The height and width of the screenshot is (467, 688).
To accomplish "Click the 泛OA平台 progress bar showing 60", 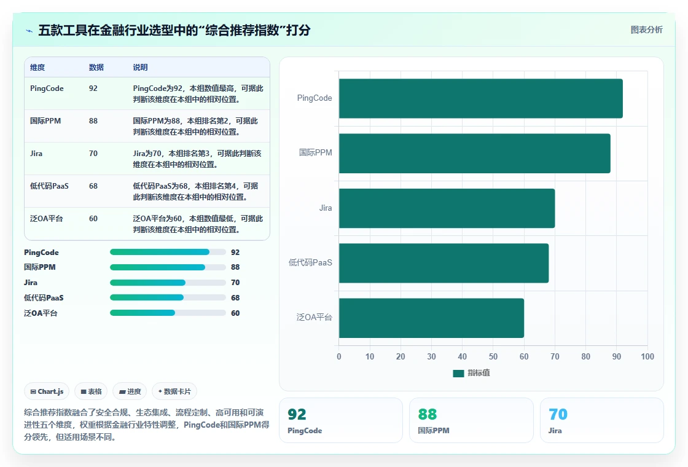I will tap(168, 313).
